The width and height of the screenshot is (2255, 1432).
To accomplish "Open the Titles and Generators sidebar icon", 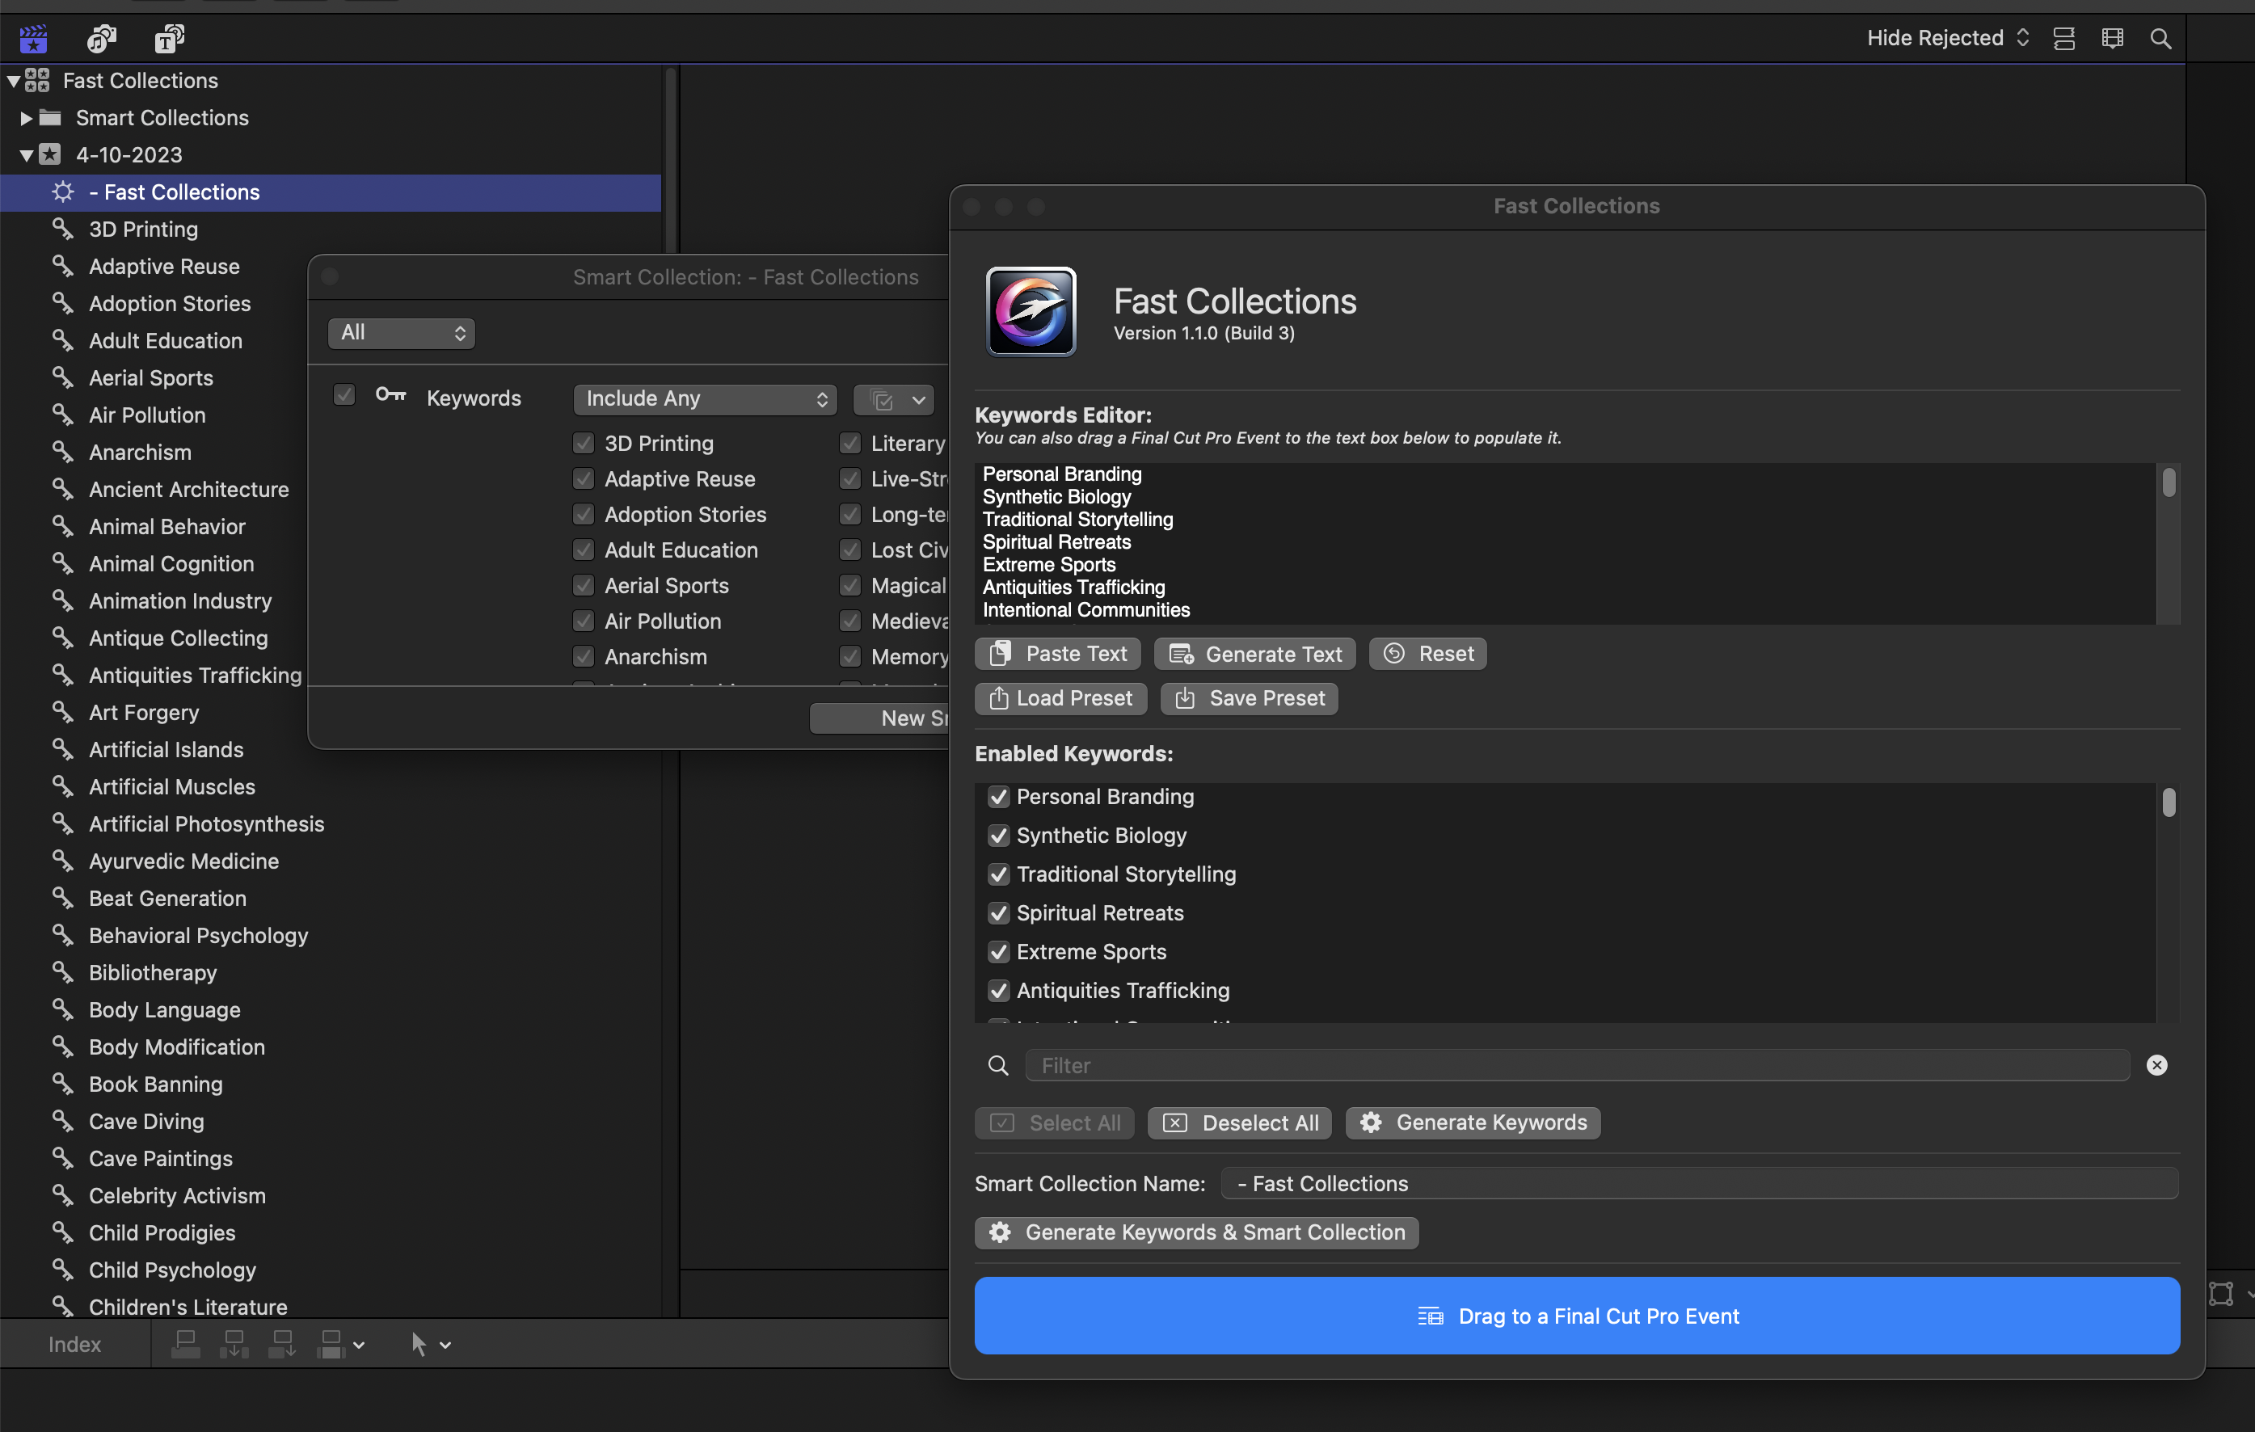I will tap(169, 39).
